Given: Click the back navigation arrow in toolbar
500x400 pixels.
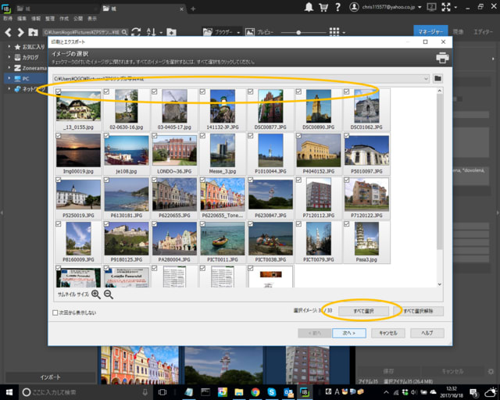Looking at the screenshot, I should coord(8,32).
